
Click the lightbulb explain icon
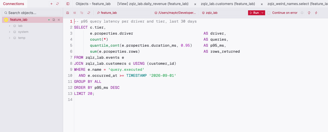pyautogui.click(x=309, y=13)
